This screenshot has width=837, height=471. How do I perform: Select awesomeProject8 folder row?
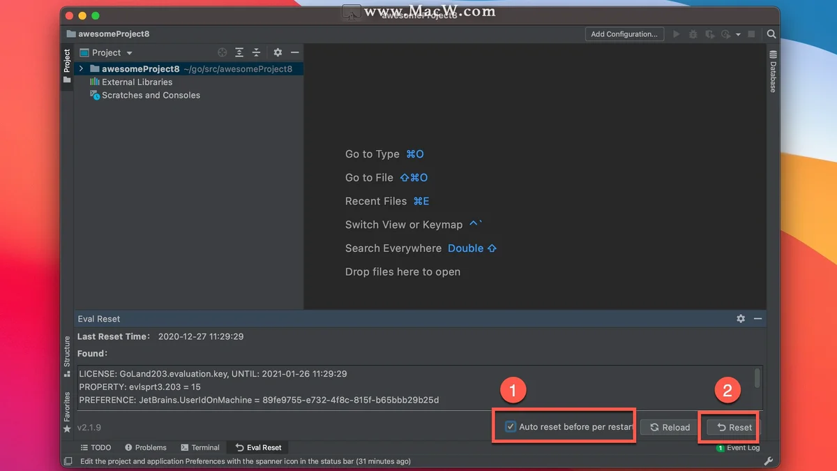point(188,68)
